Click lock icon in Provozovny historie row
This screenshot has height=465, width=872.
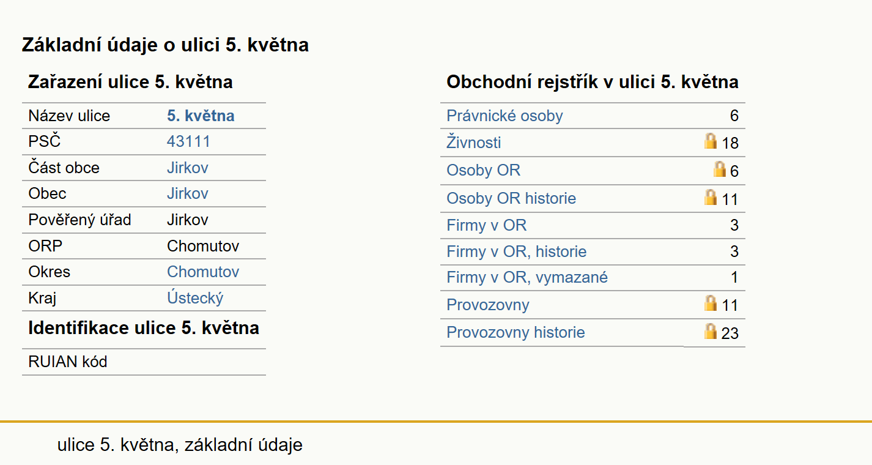[x=710, y=331]
